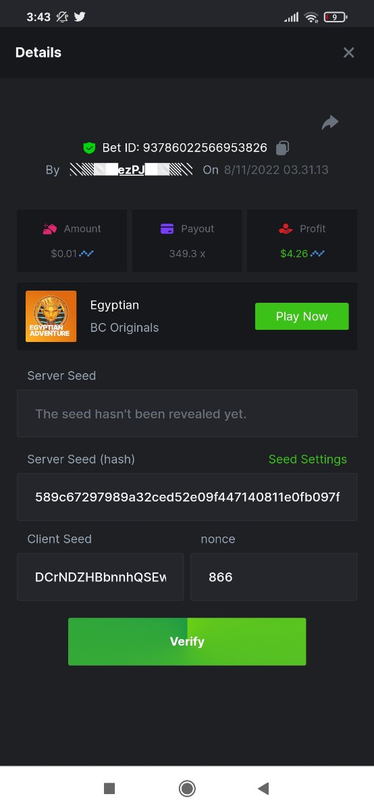The height and width of the screenshot is (811, 374).
Task: Share this bet using the arrow icon
Action: click(330, 122)
